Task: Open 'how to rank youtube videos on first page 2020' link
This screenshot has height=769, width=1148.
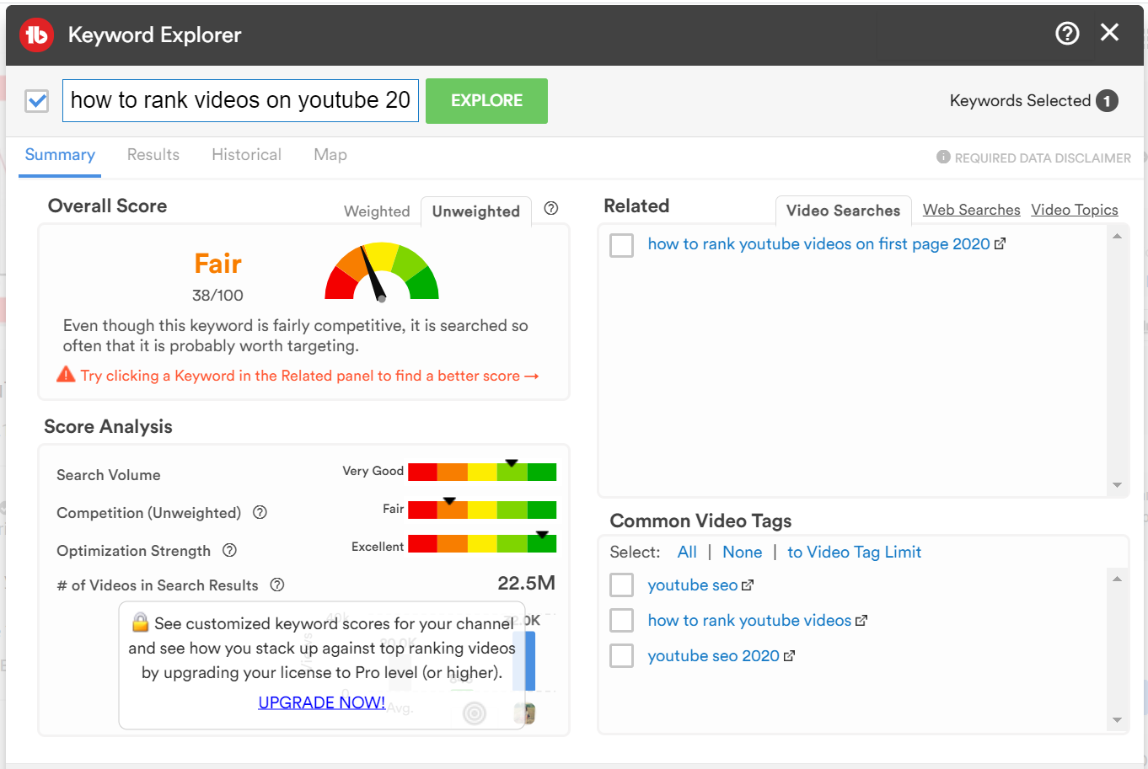Action: pos(818,244)
